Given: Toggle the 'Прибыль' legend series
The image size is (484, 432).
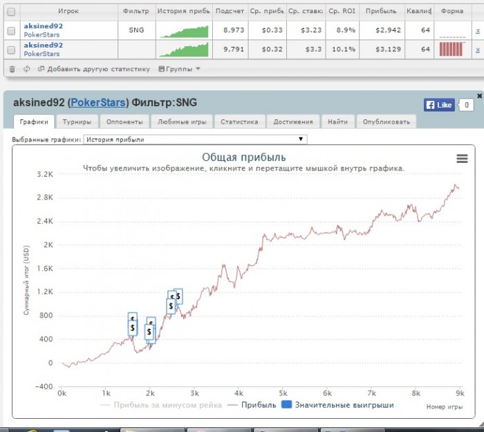Looking at the screenshot, I should coord(252,405).
